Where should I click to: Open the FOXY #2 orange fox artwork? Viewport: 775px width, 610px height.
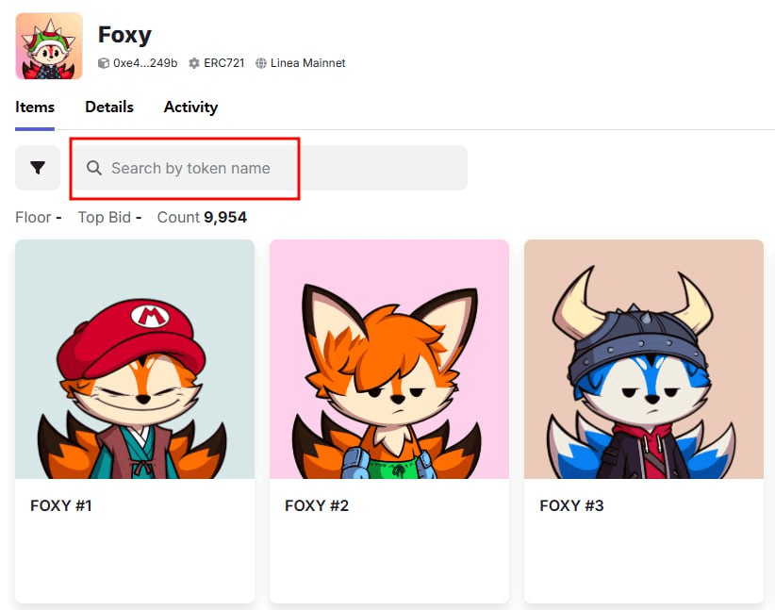389,359
